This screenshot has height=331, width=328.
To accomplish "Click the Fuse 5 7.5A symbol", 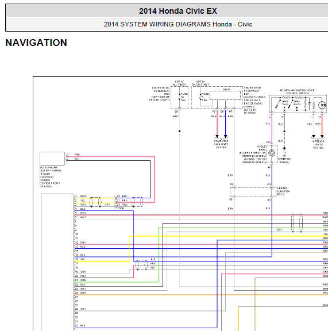I will click(x=200, y=97).
